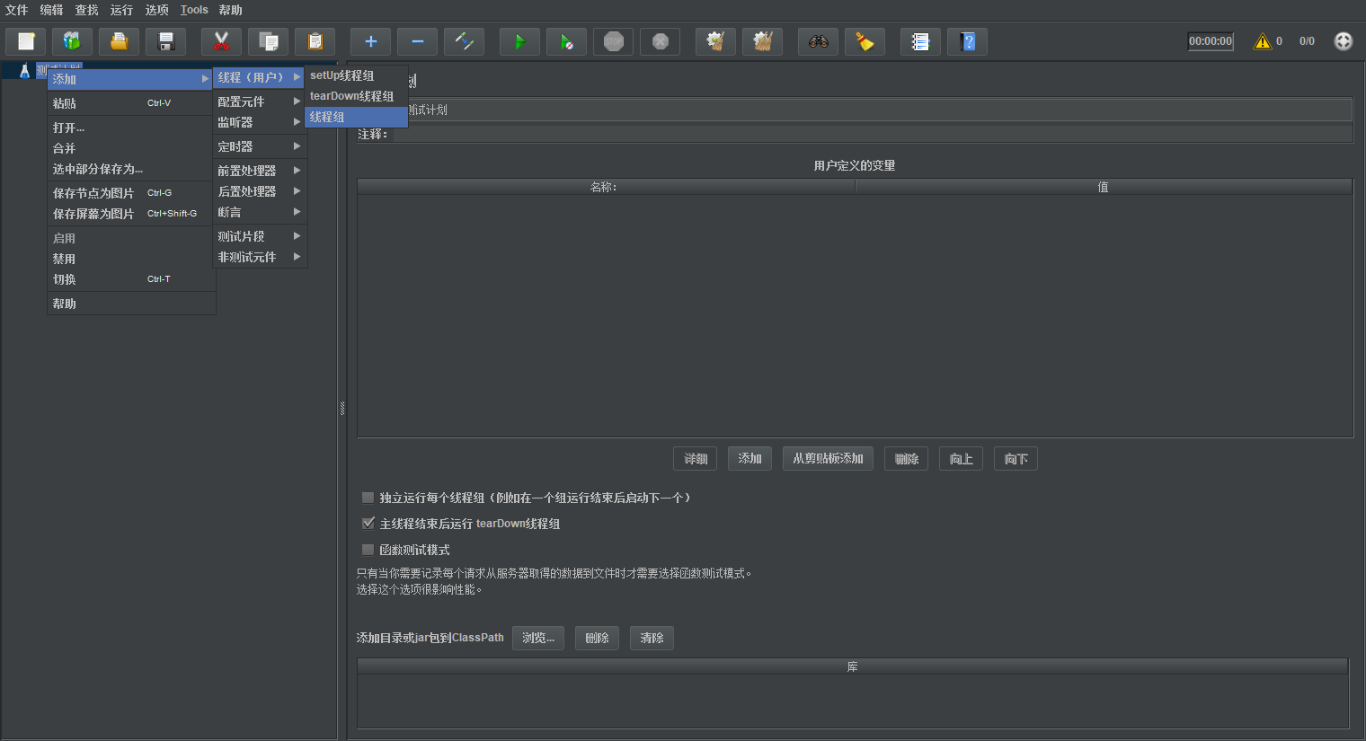The height and width of the screenshot is (741, 1366).
Task: Select 保存节点为图片 context menu entry
Action: [131, 193]
